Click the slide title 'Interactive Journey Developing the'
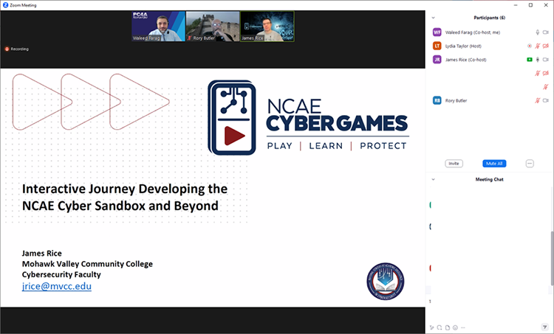554x334 pixels. click(125, 189)
